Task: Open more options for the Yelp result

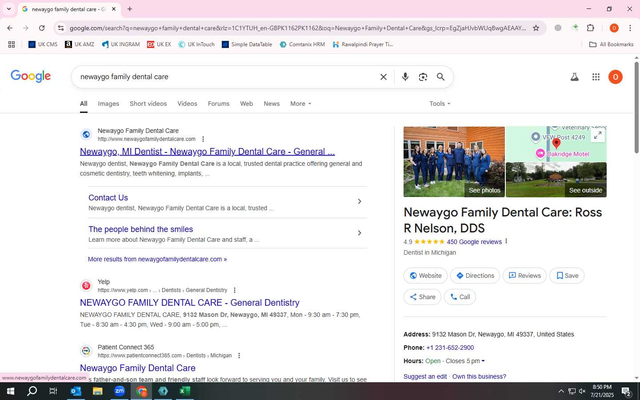Action: tap(235, 290)
